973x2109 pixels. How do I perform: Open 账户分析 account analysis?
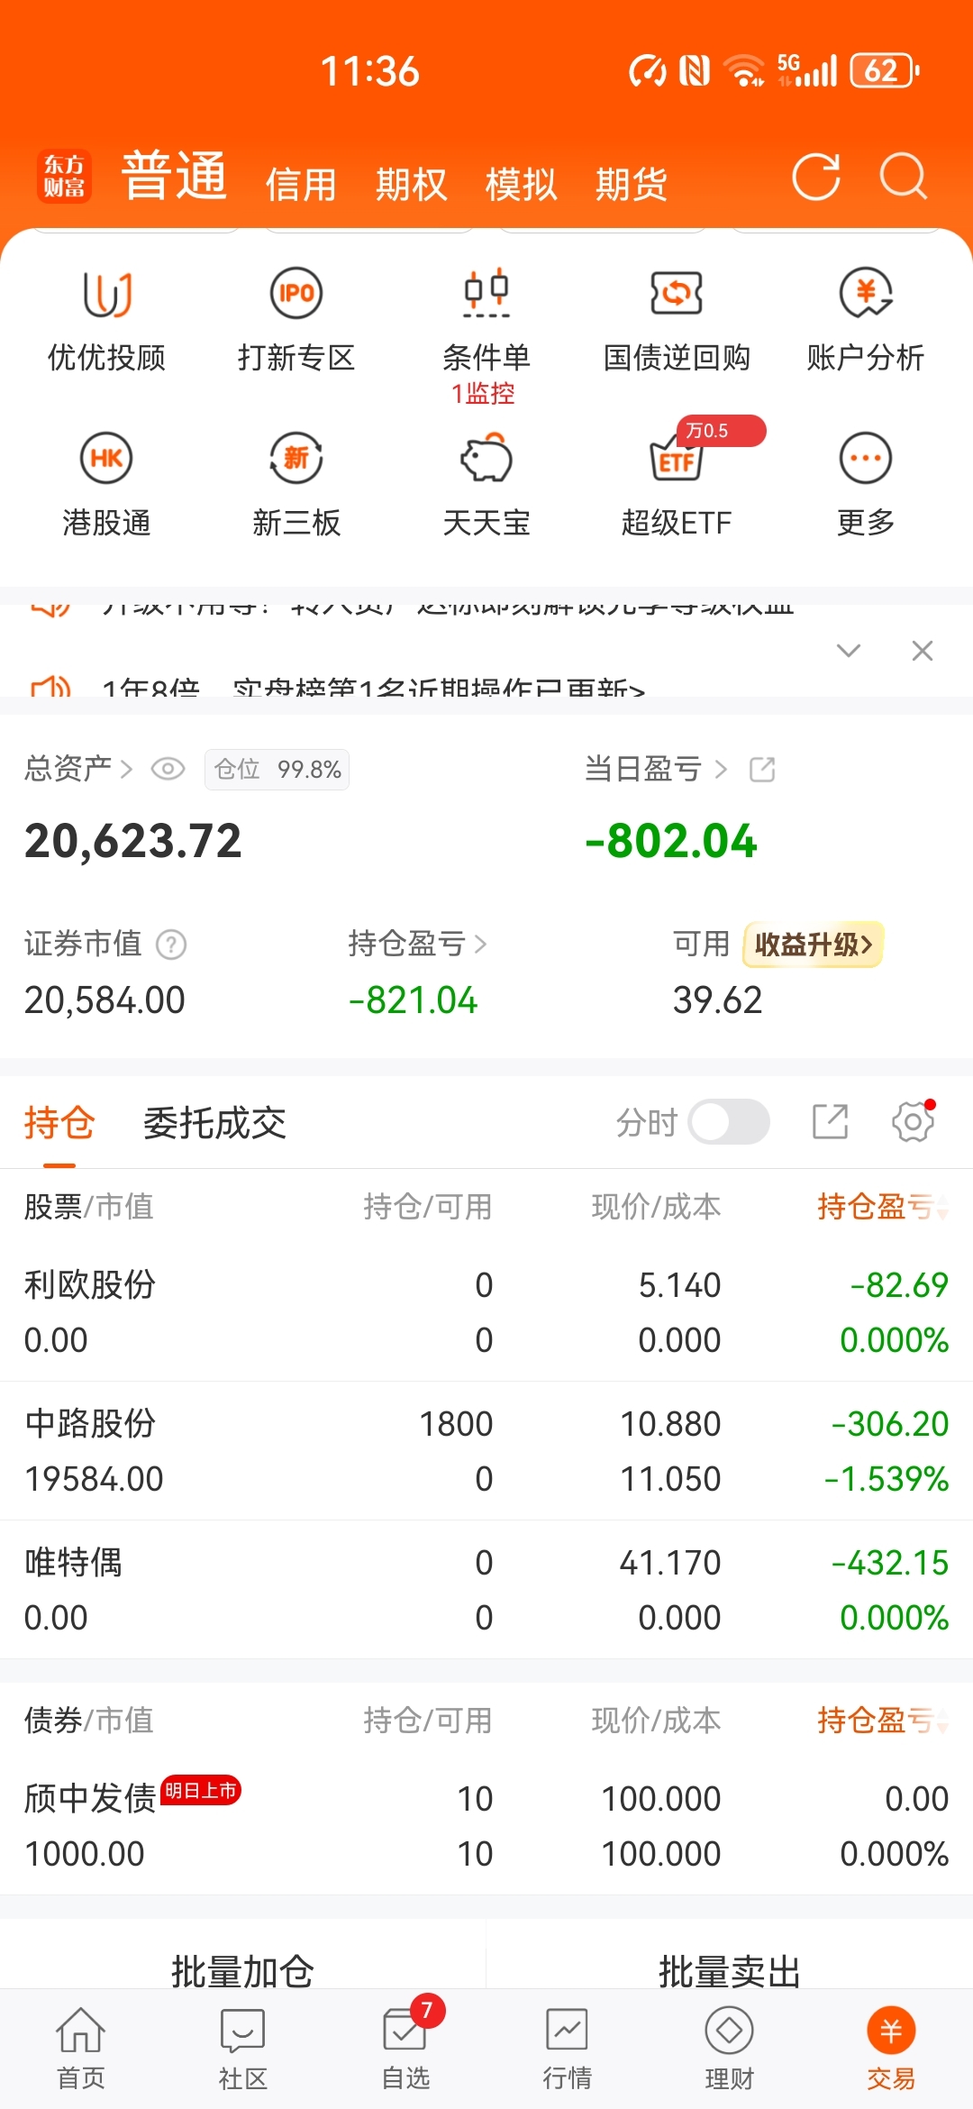[866, 321]
